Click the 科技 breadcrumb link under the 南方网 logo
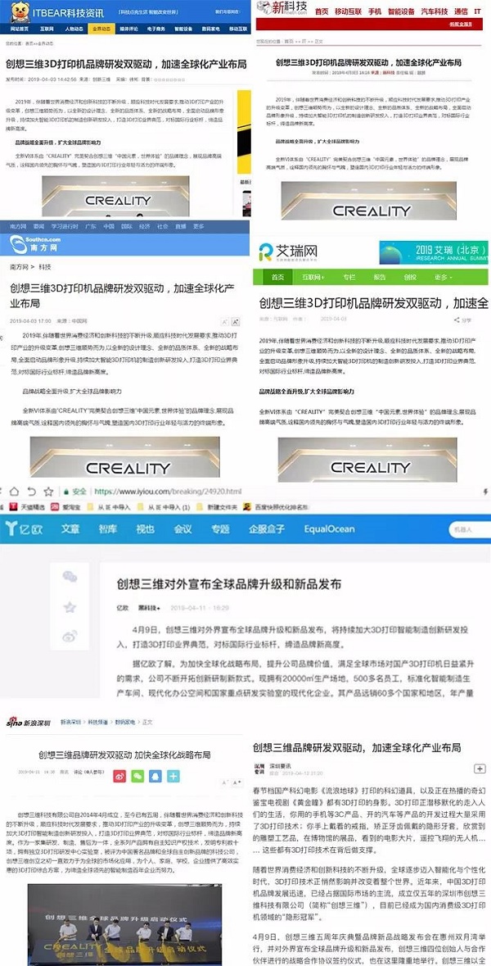The image size is (491, 966). (45, 267)
